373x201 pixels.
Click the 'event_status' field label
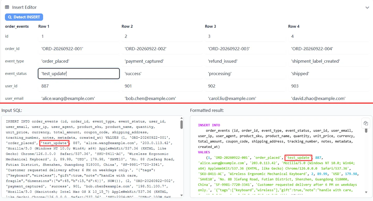[16, 74]
